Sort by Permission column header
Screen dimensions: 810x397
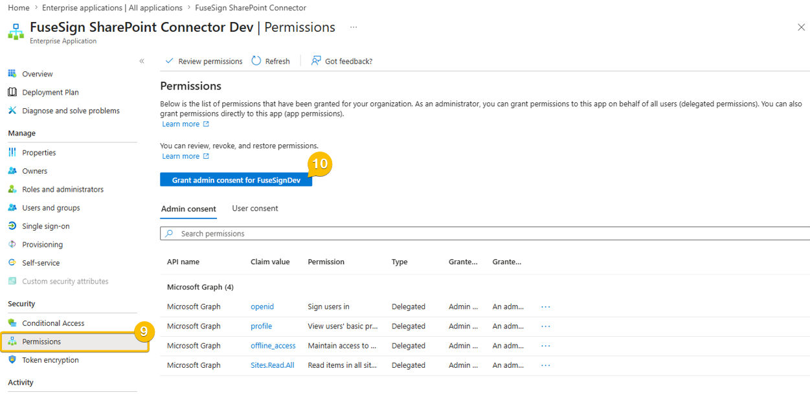point(326,262)
